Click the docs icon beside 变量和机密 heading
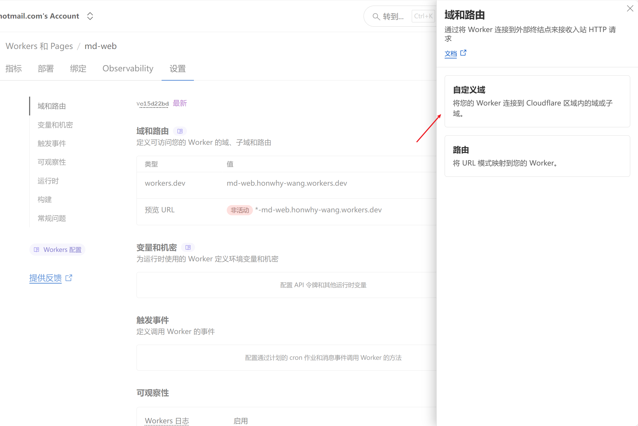 [x=188, y=248]
